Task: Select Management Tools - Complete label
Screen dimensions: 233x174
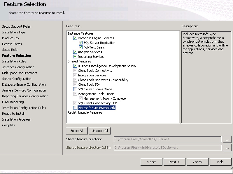Action: 105,98
